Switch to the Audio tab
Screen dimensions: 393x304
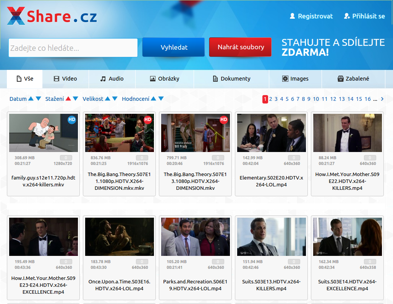click(112, 79)
